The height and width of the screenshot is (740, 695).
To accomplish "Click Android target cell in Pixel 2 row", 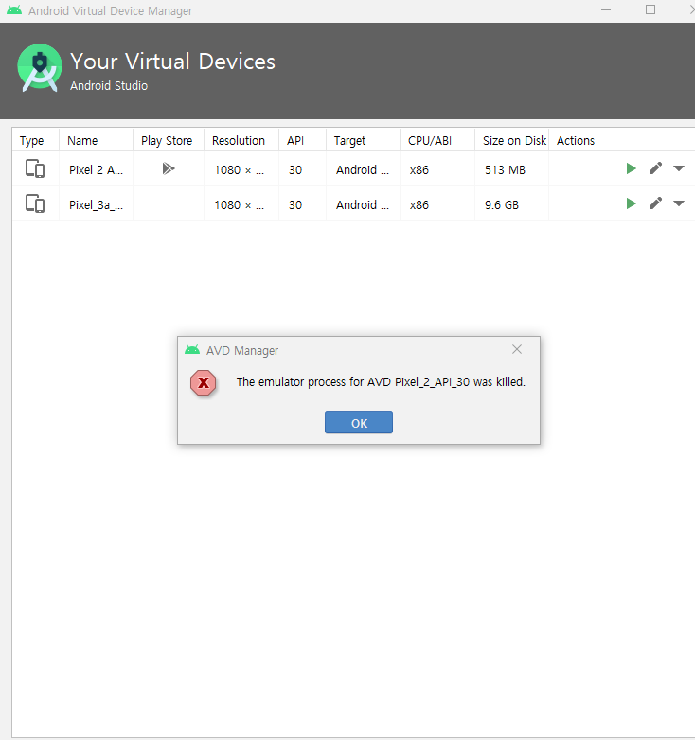I will 363,170.
